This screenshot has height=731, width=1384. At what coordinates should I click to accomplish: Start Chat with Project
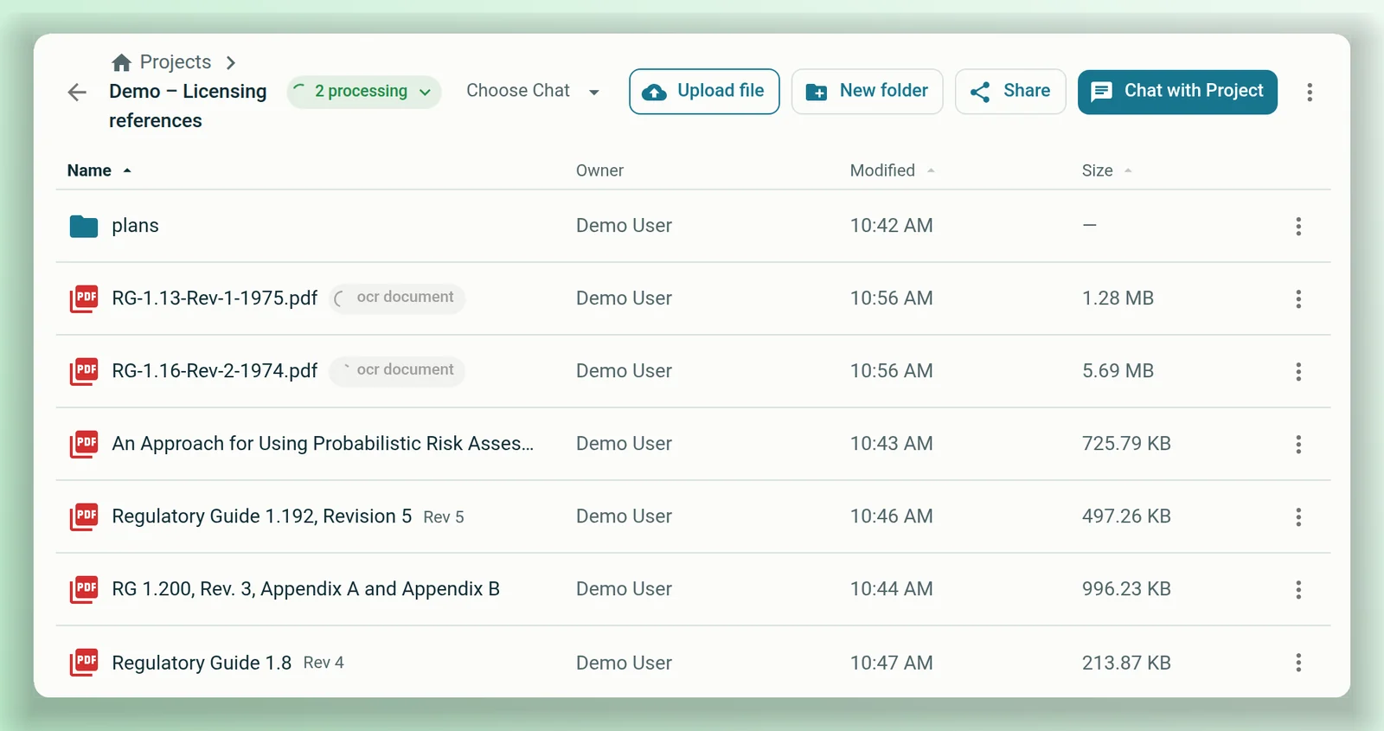click(1177, 92)
